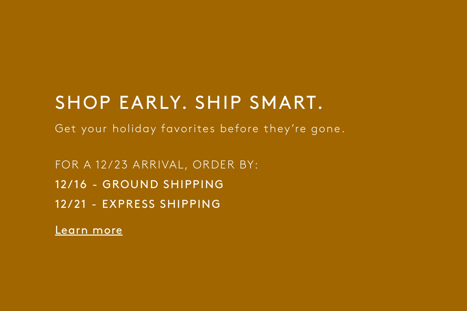
Task: Click the headline word SHIP before SMART
Action: click(218, 103)
